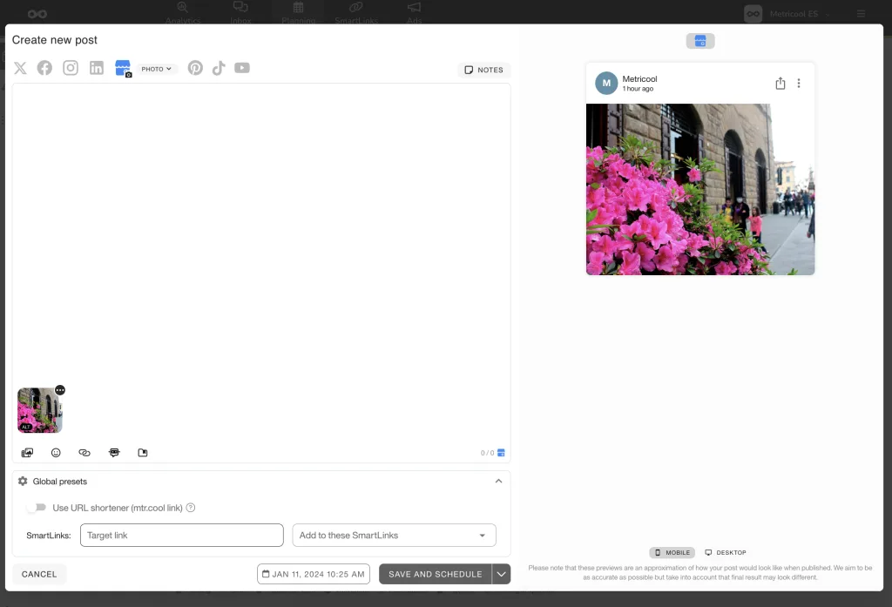
Task: Click share icon in post preview
Action: 780,84
